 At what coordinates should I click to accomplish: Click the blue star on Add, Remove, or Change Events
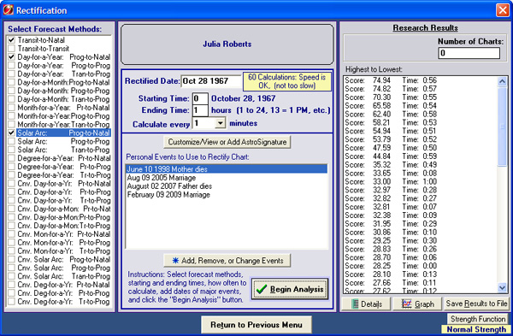point(175,261)
